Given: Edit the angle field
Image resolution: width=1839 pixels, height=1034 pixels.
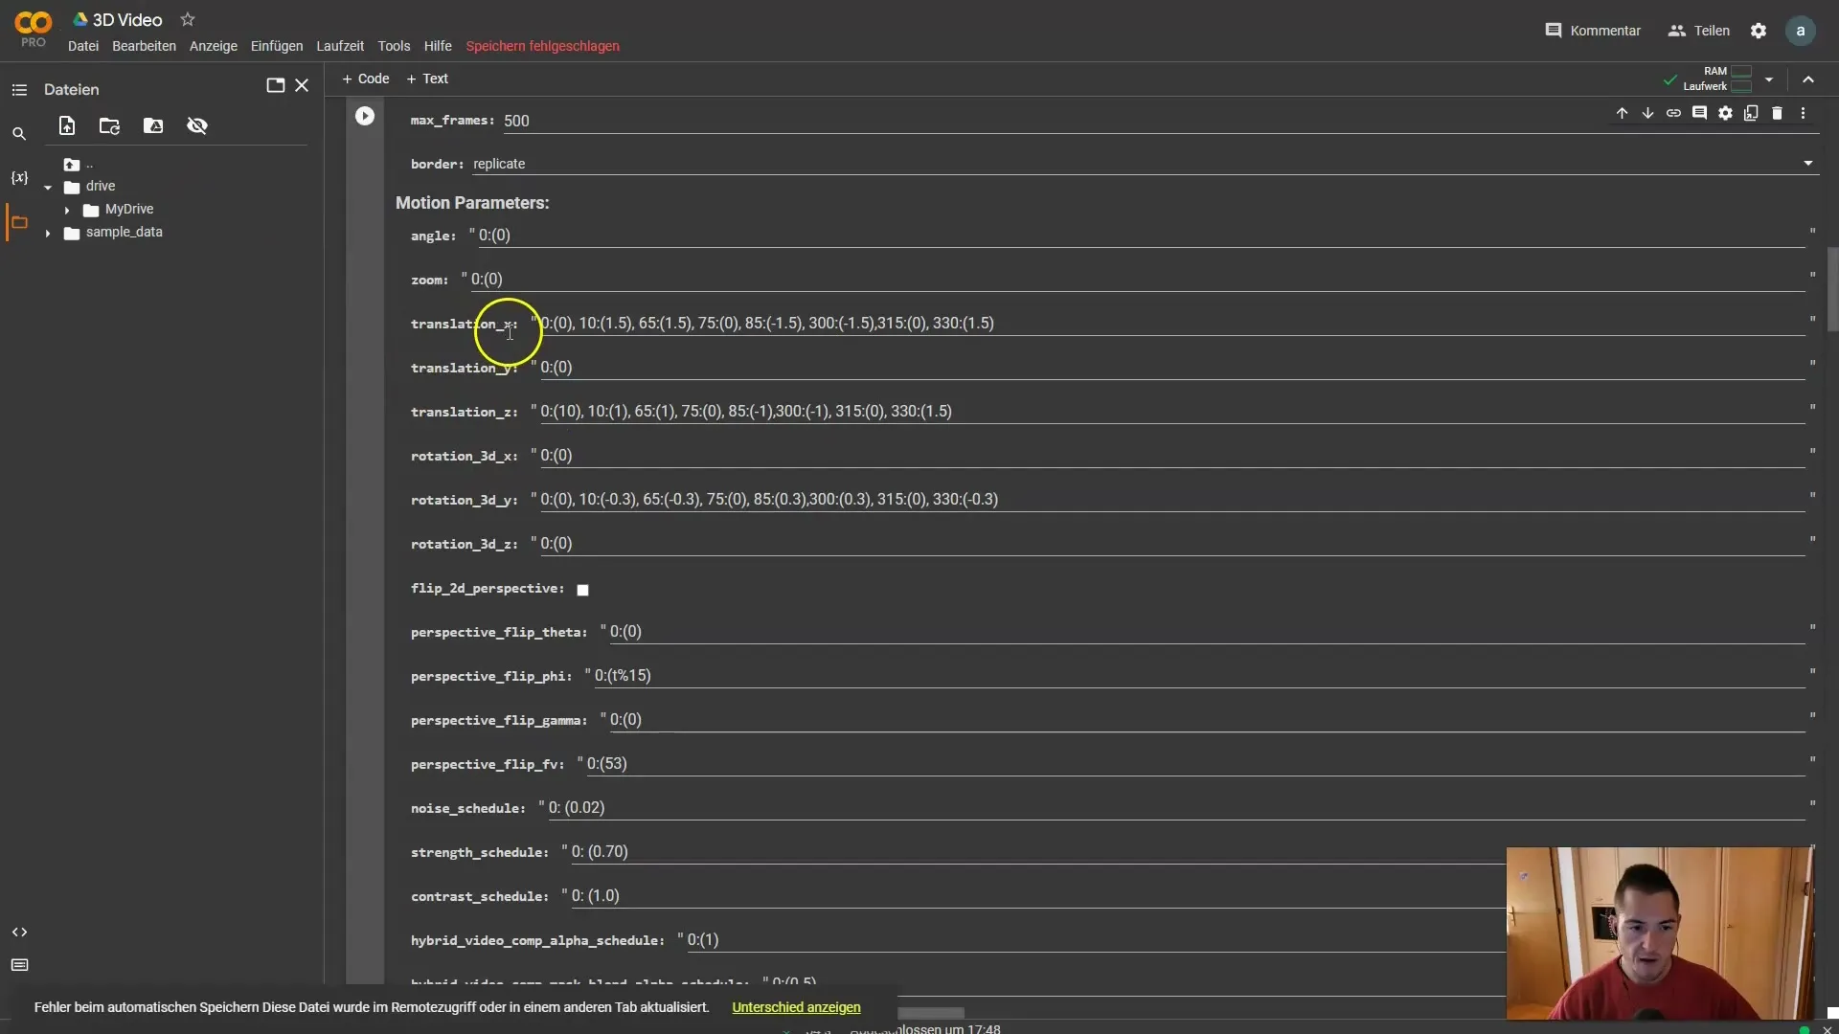Looking at the screenshot, I should click(1141, 236).
